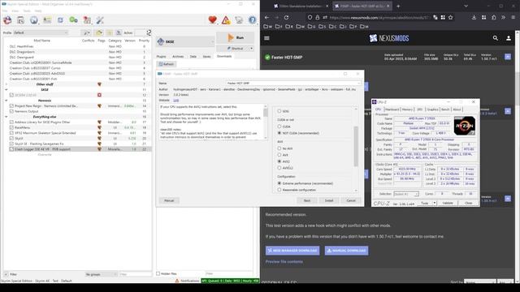Open CPU-Z Graphics tab
The height and width of the screenshot is (292, 520).
pyautogui.click(x=432, y=109)
